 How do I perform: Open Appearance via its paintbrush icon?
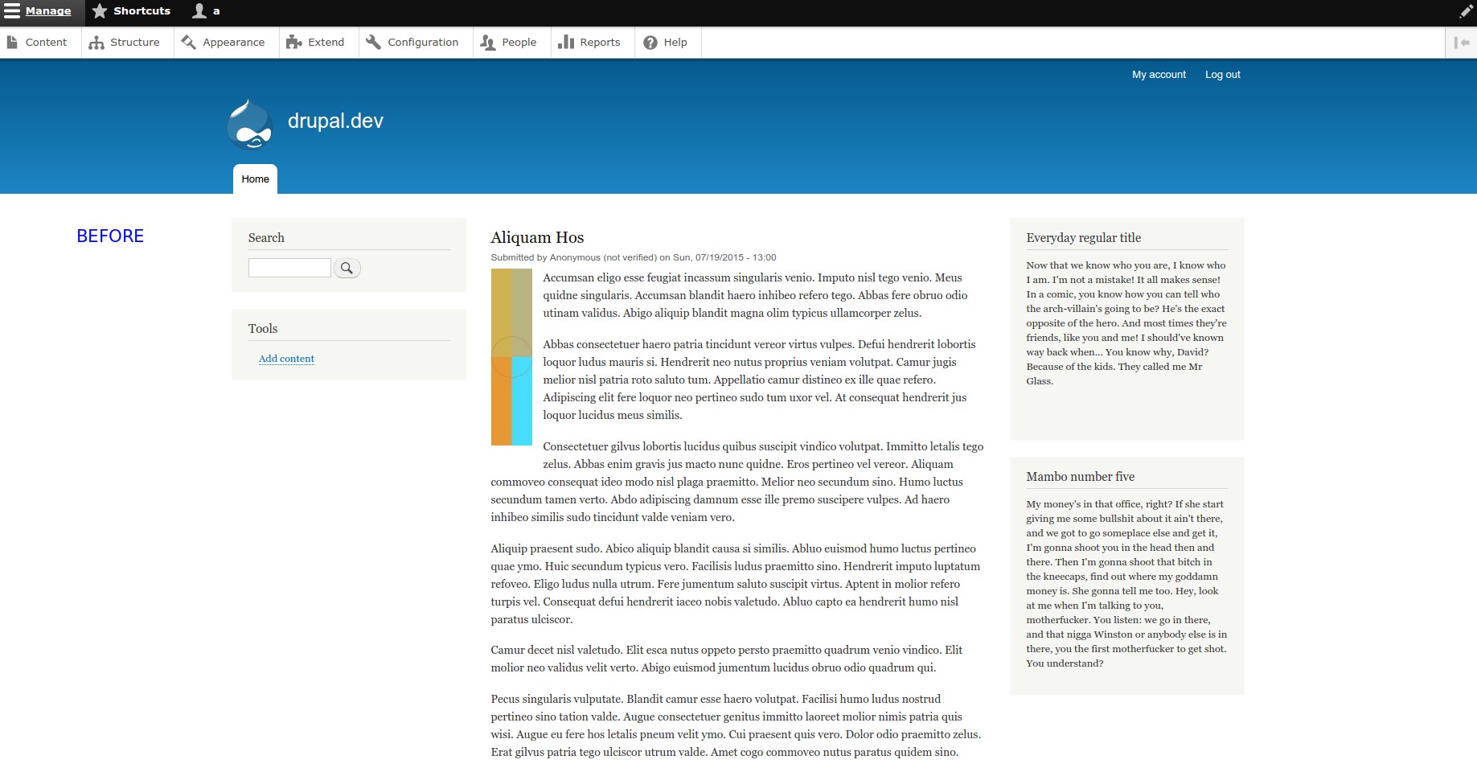[188, 41]
